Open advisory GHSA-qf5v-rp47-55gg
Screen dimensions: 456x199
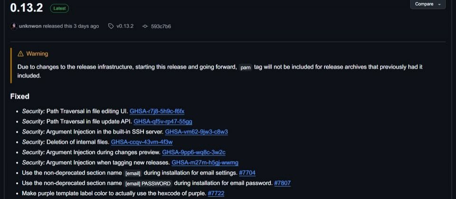(163, 121)
